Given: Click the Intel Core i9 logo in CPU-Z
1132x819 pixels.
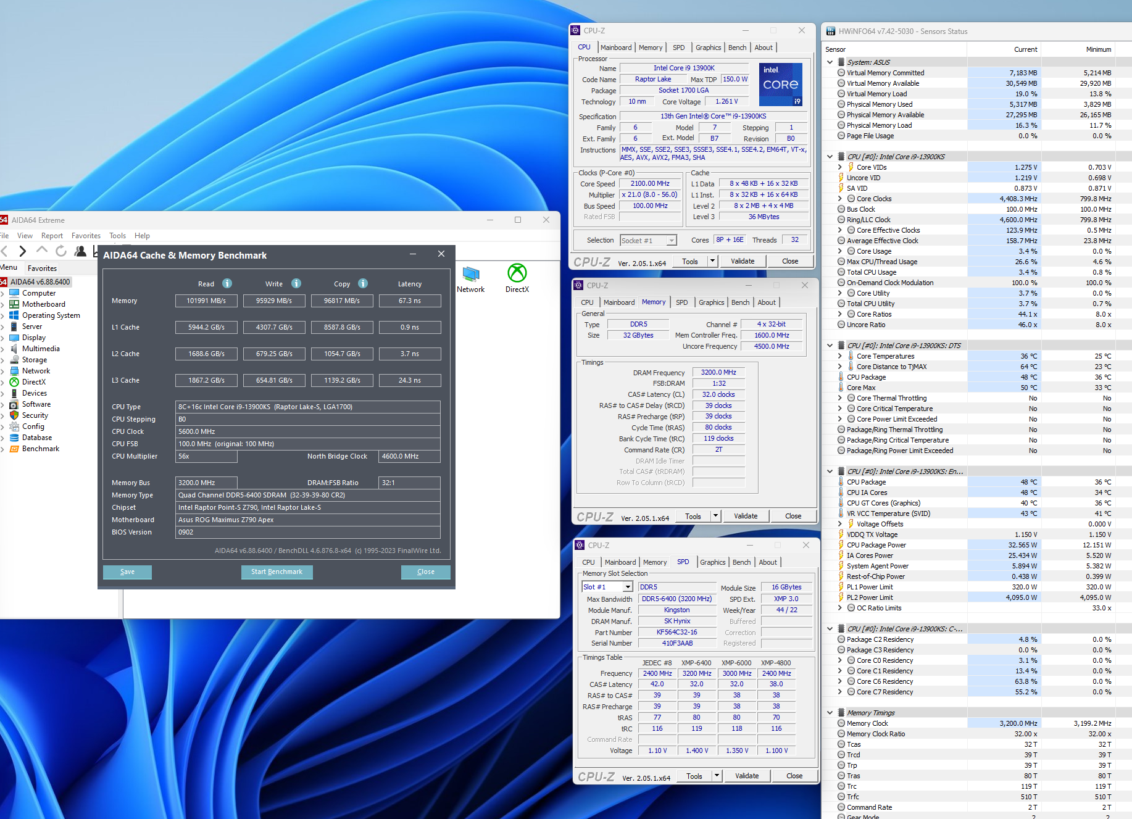Looking at the screenshot, I should click(x=781, y=85).
